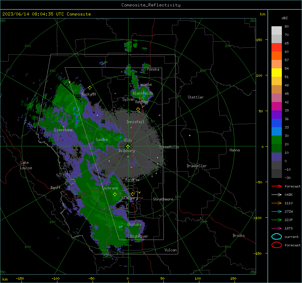Click the Brooks label

239,236
